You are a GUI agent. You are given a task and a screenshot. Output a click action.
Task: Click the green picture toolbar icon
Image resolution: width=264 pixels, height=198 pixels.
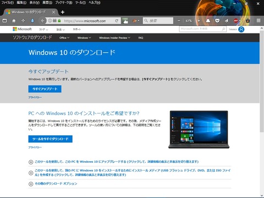tap(125, 21)
